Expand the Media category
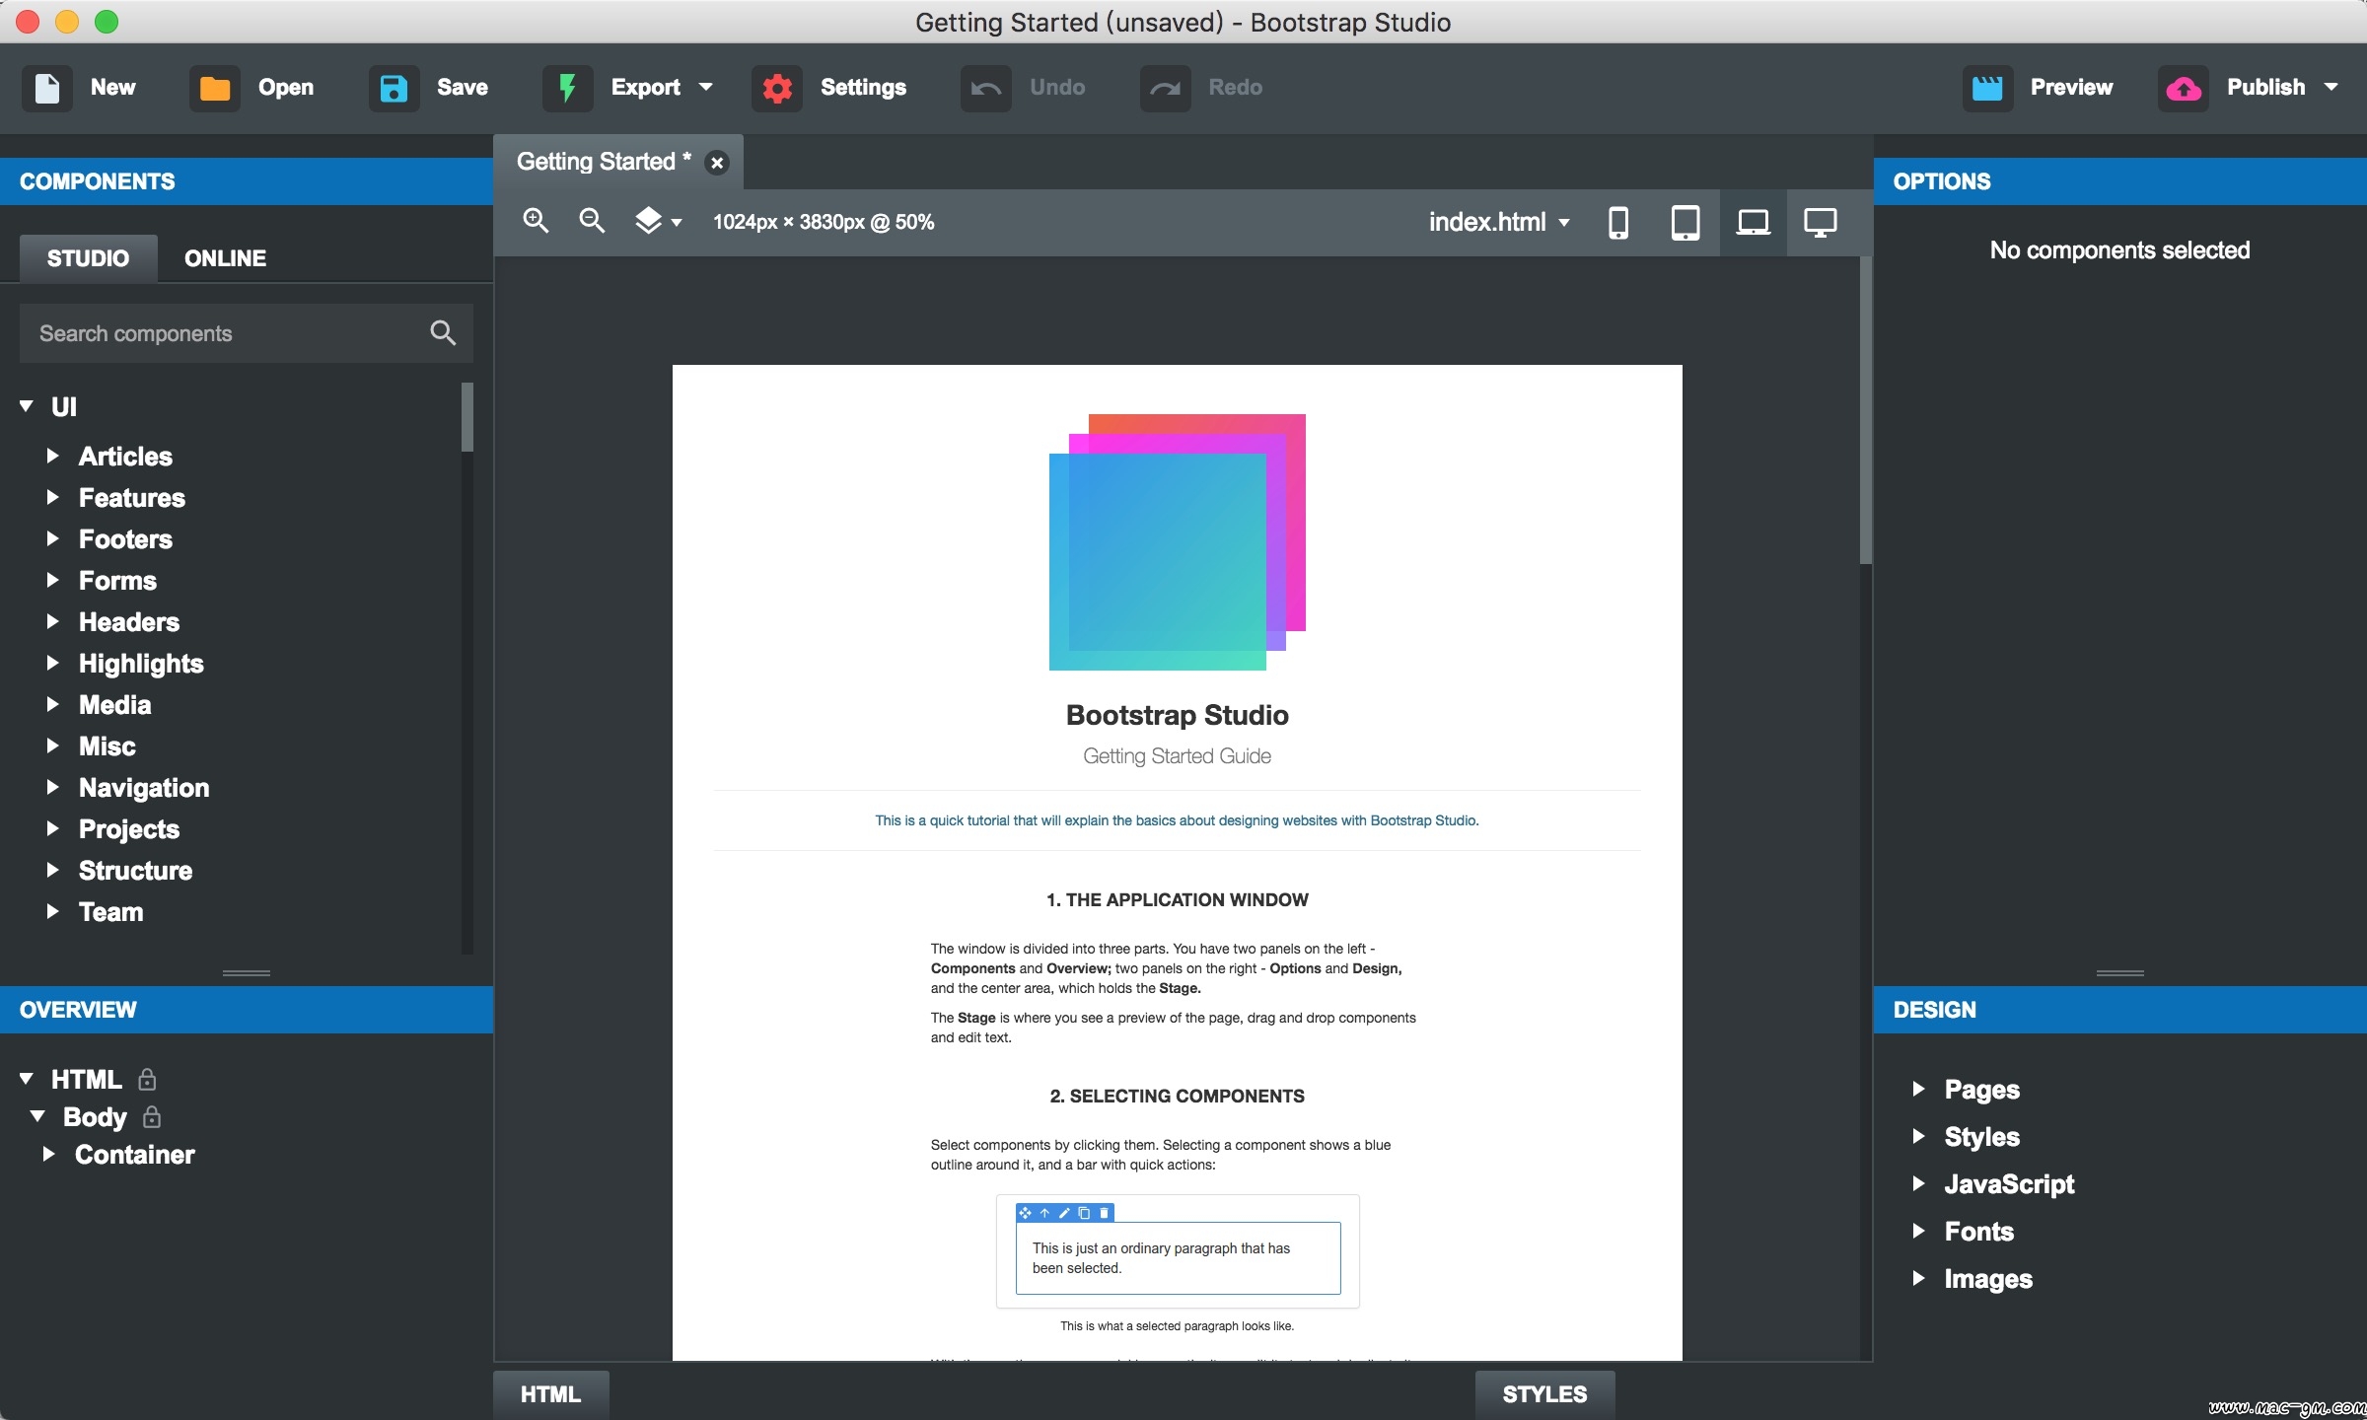Screen dimensions: 2367x1420 pyautogui.click(x=53, y=704)
